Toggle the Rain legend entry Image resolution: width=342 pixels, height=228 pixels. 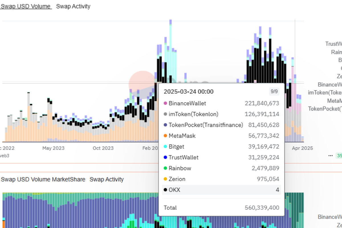(336, 52)
